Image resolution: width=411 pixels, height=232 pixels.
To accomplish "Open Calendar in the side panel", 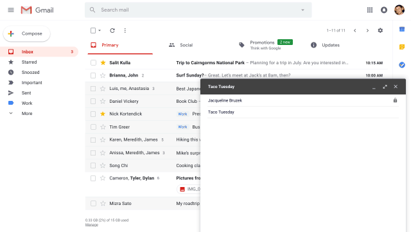I will tap(402, 29).
